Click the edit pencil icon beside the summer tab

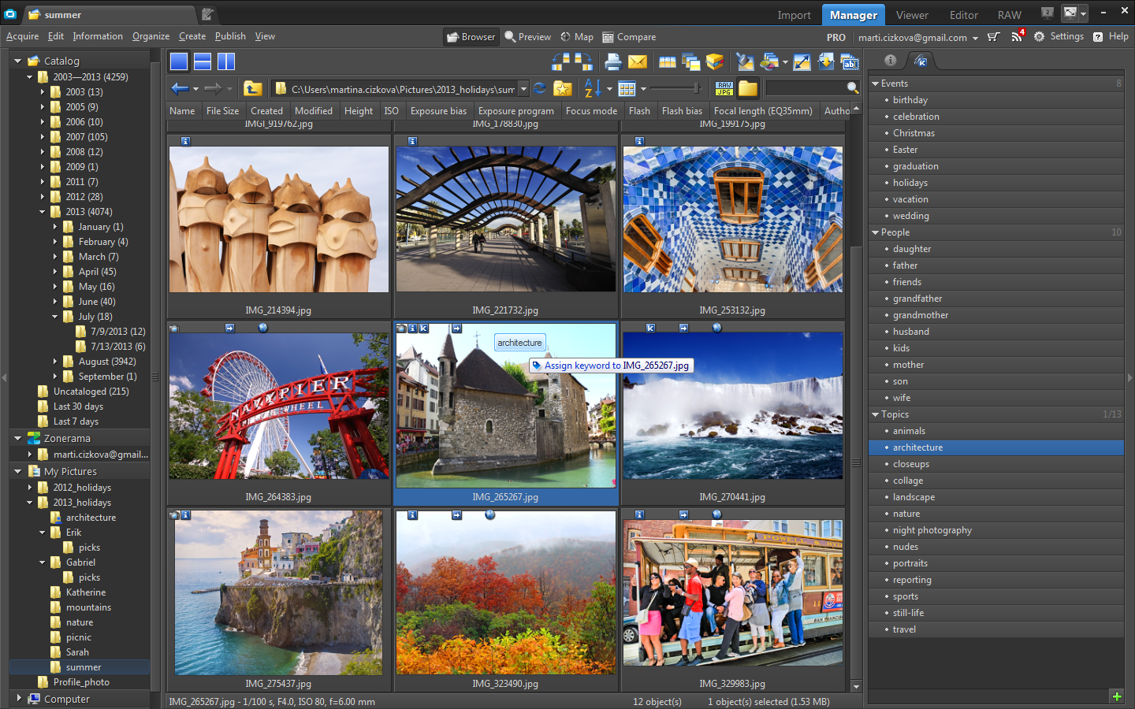[207, 14]
